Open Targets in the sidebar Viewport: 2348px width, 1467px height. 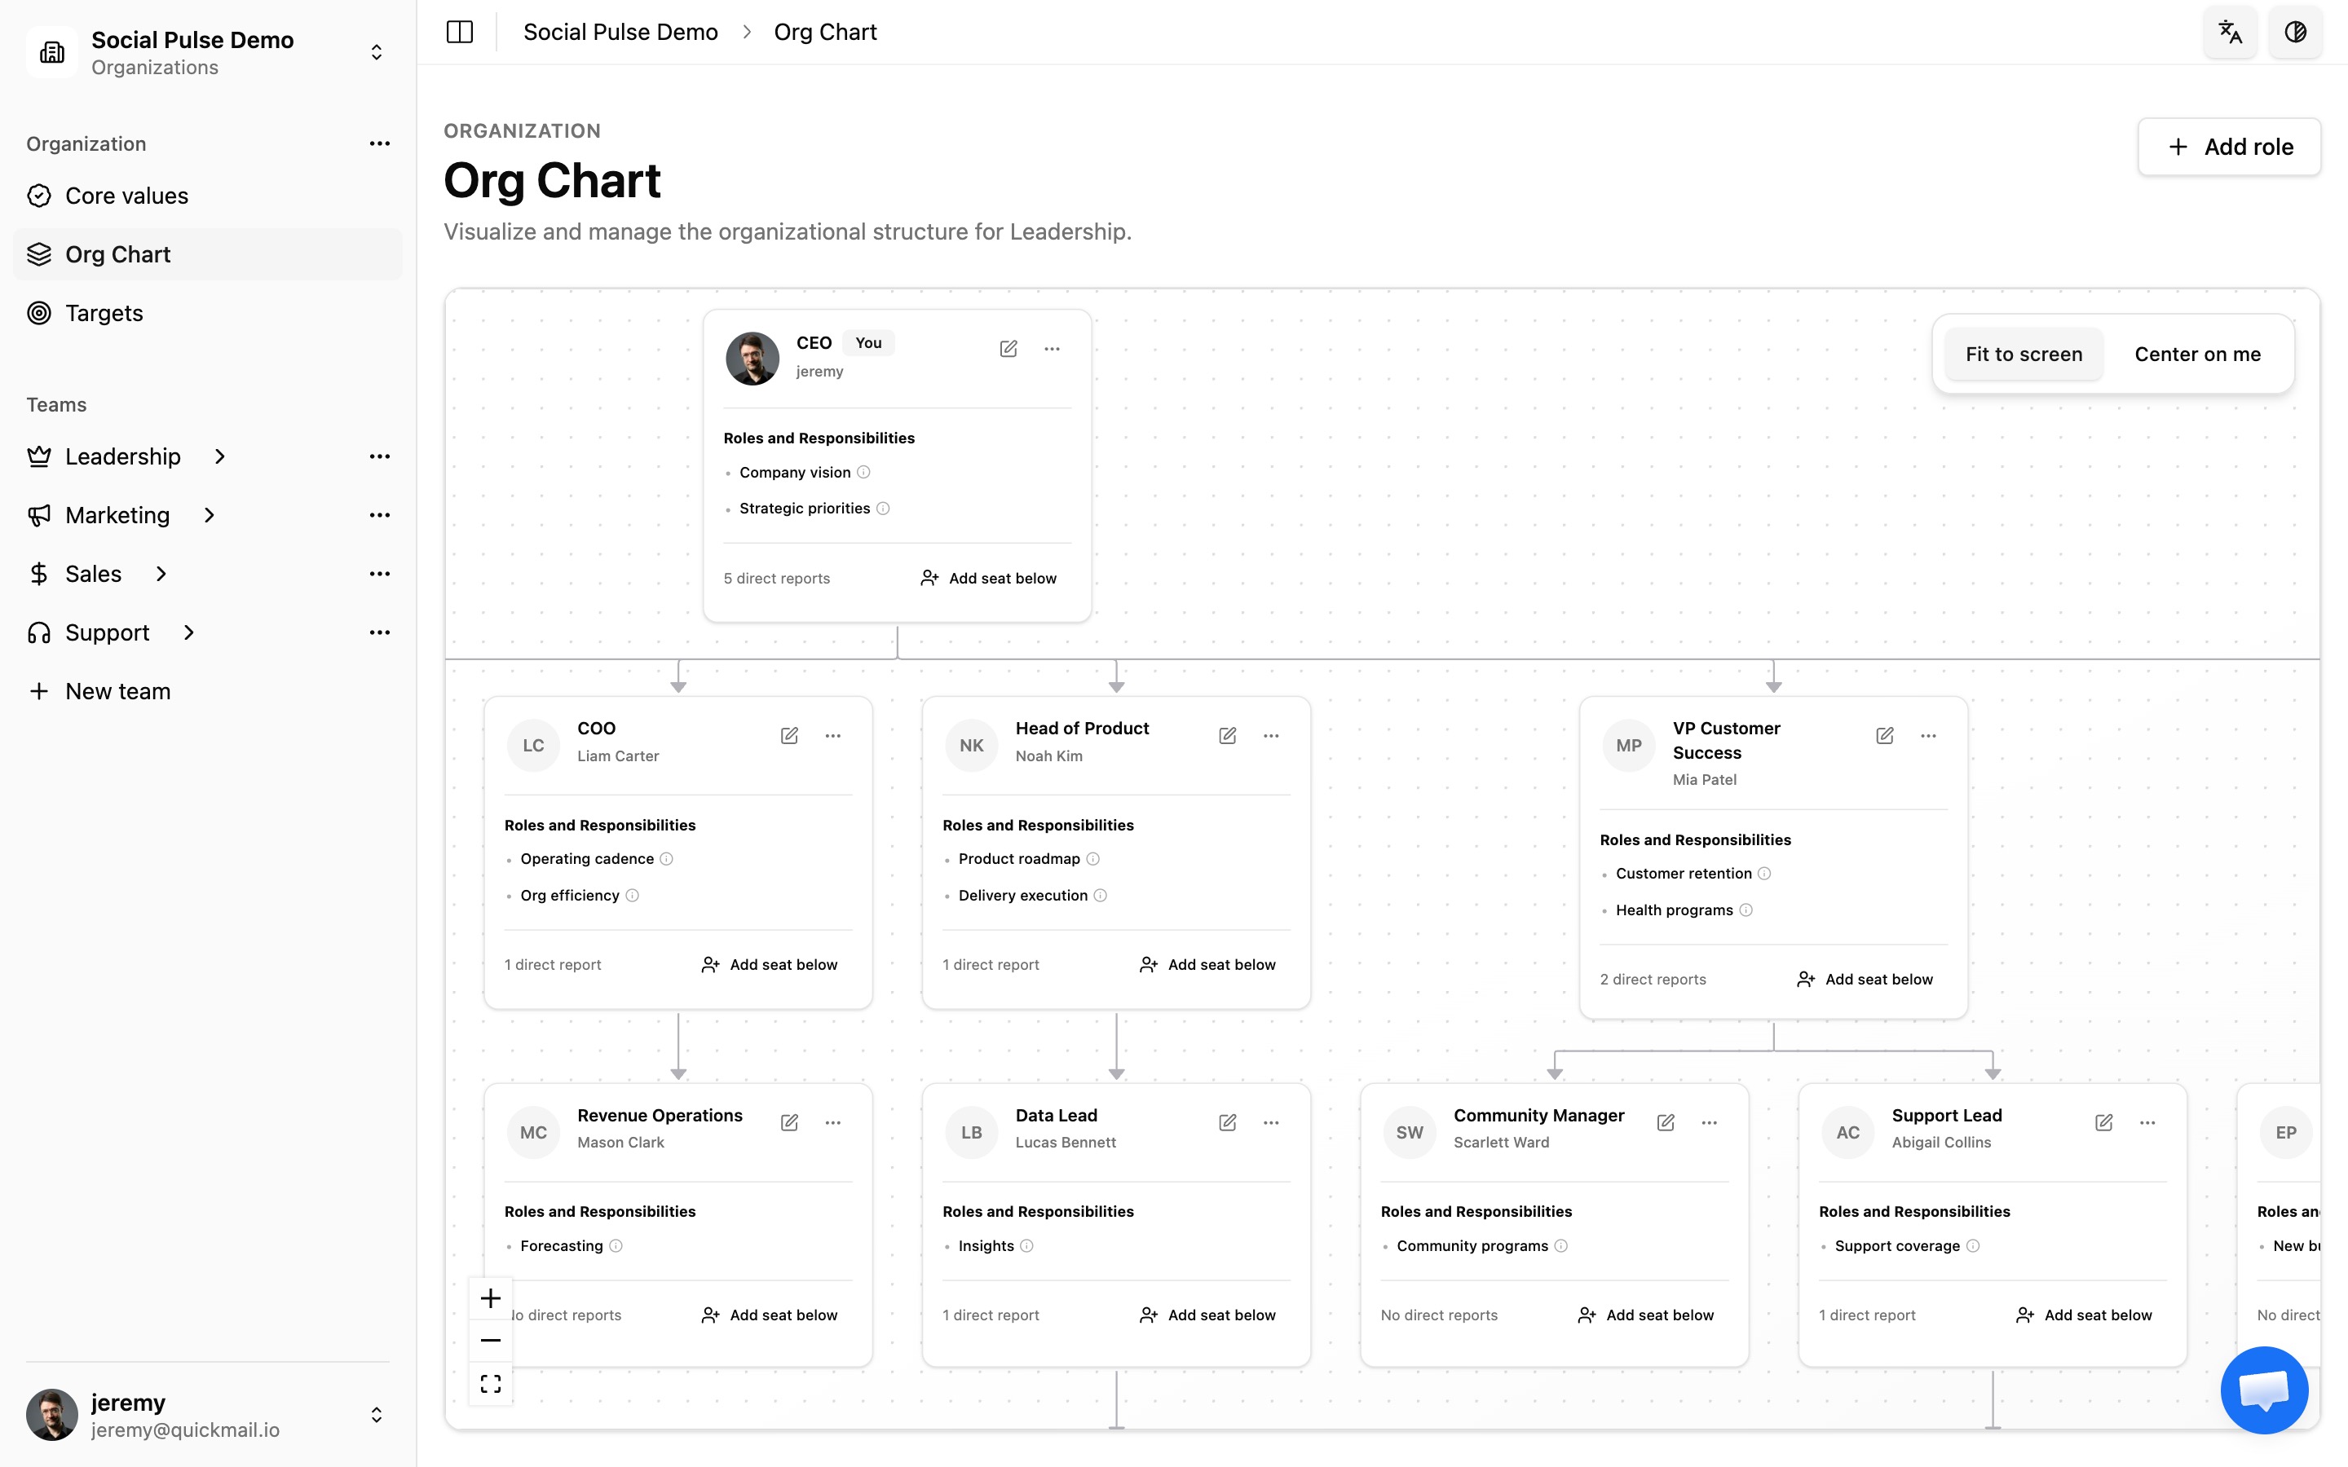pos(104,314)
